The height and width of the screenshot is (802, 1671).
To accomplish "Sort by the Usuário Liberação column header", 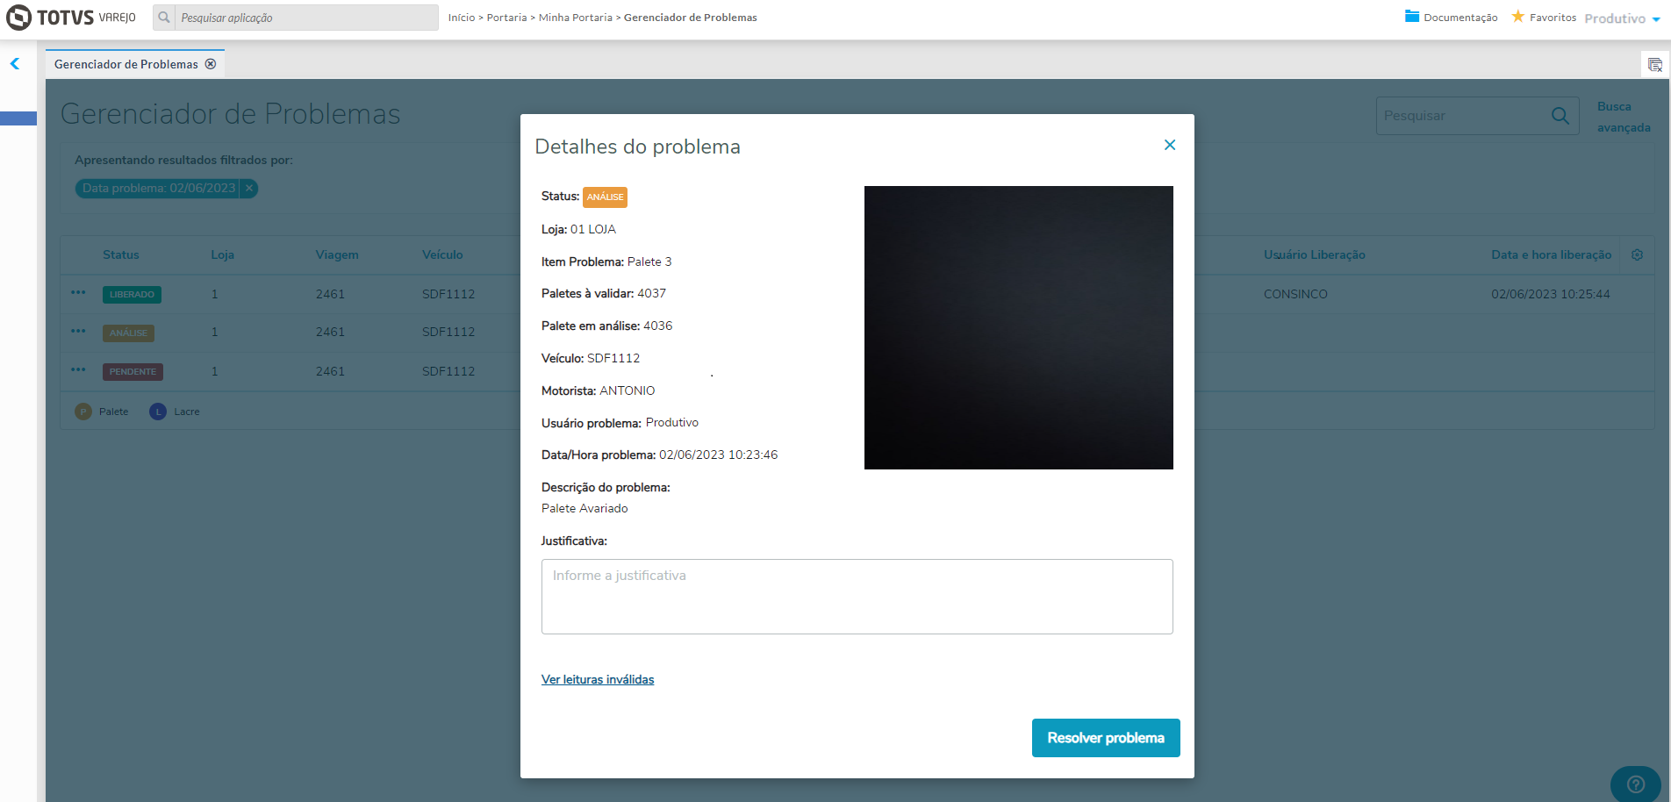I will (1315, 254).
